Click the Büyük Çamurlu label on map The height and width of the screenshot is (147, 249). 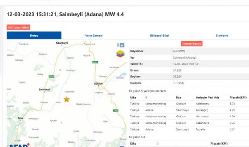(x=83, y=104)
